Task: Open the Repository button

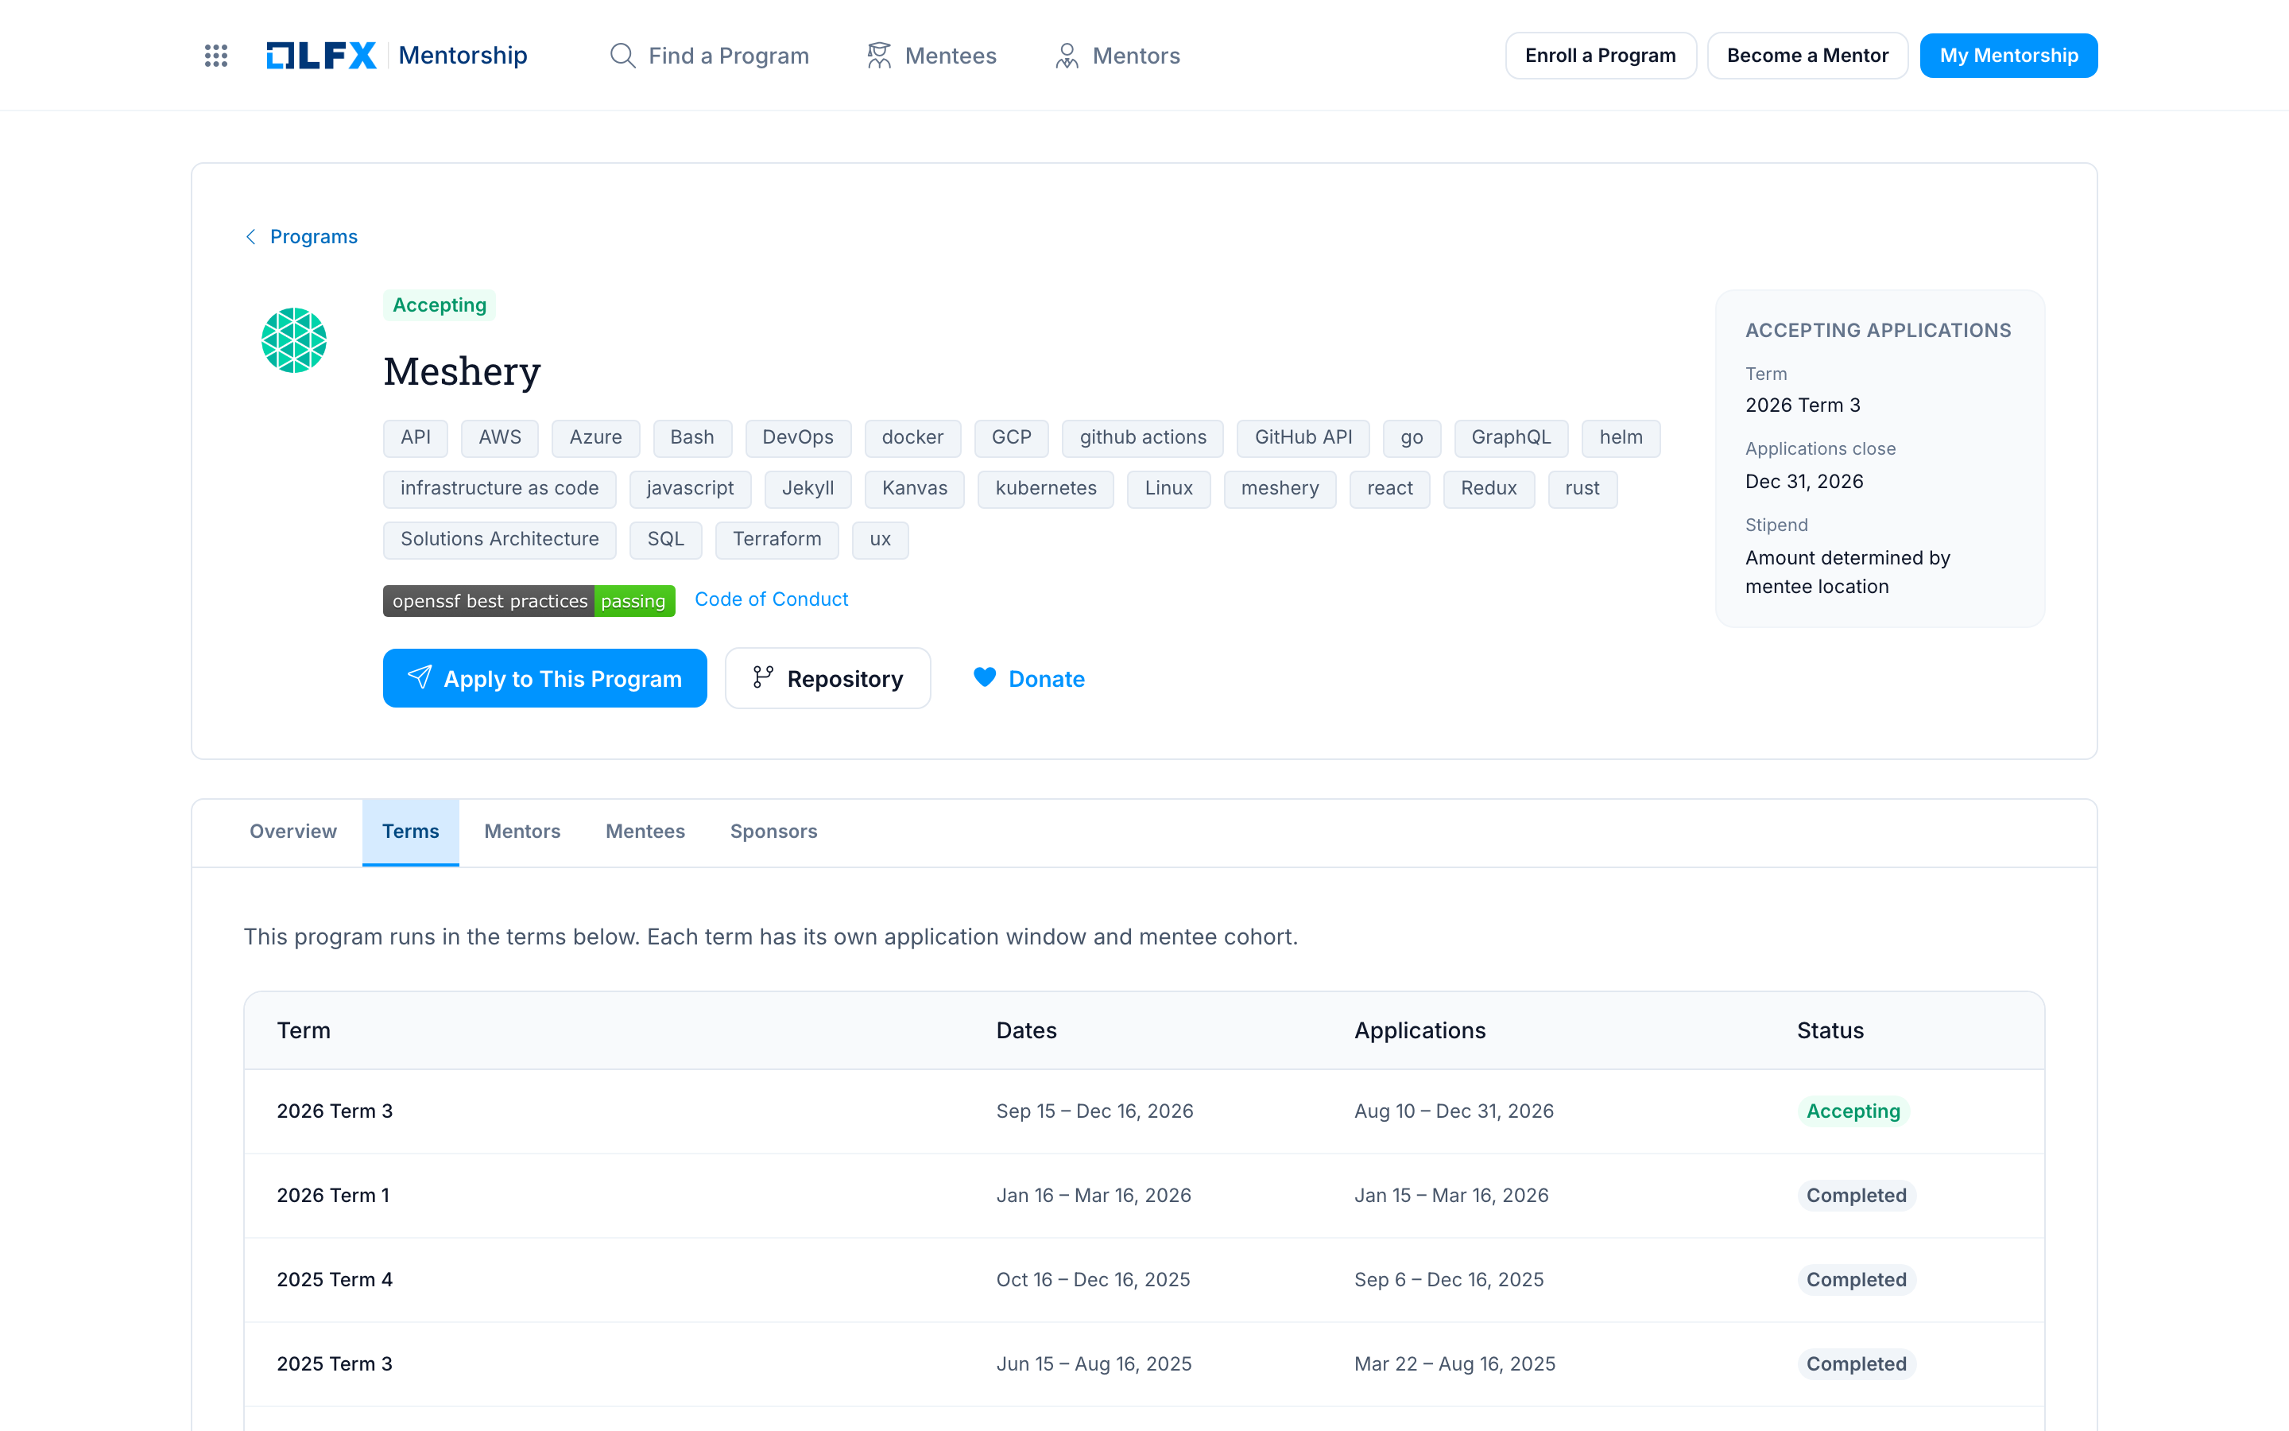Action: coord(827,677)
